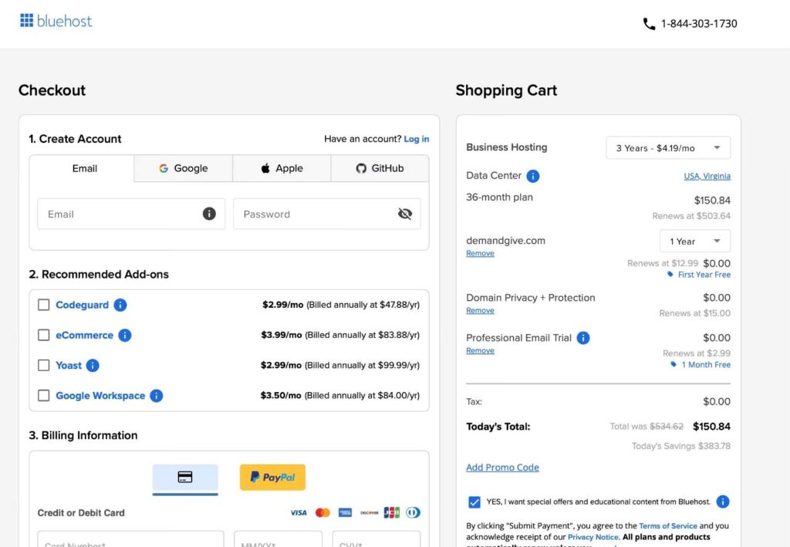Click Professional Email Trial info icon
The image size is (790, 547).
pos(583,337)
